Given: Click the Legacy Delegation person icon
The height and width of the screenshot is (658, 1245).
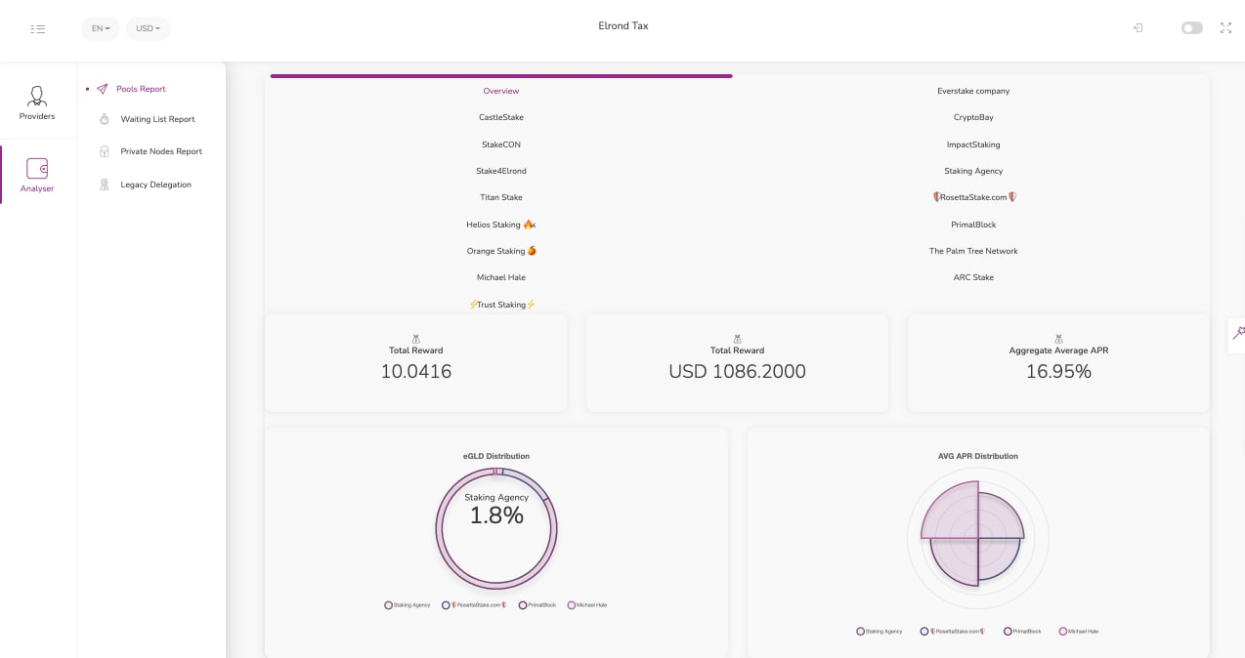Looking at the screenshot, I should (x=105, y=185).
